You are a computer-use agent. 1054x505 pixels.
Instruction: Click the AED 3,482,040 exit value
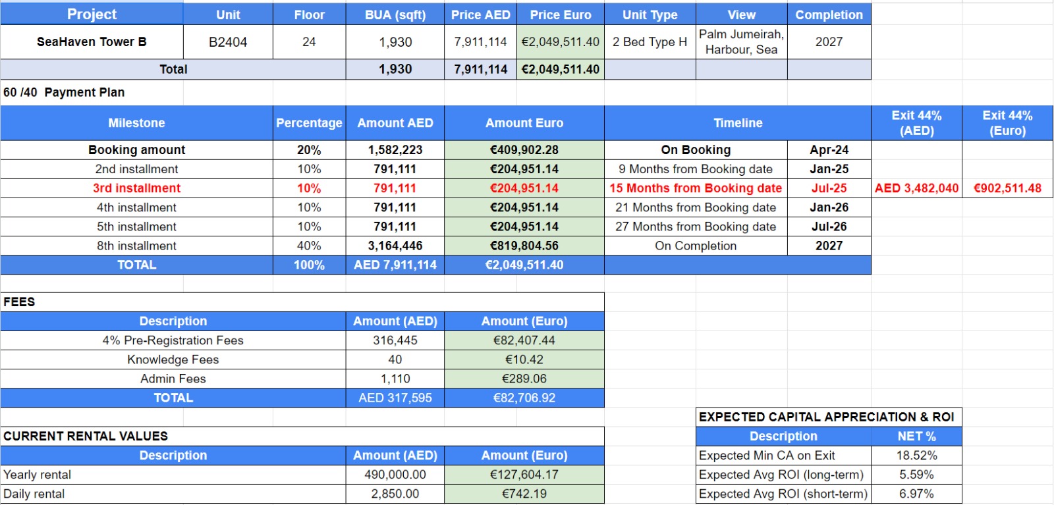pyautogui.click(x=916, y=188)
